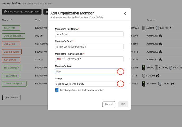Click the US flag icon

pos(59,59)
